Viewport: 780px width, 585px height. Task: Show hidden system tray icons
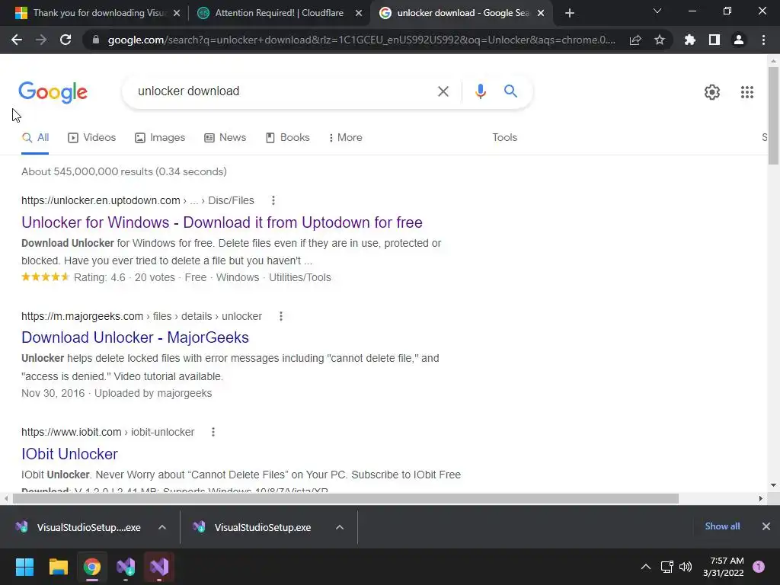(x=646, y=567)
